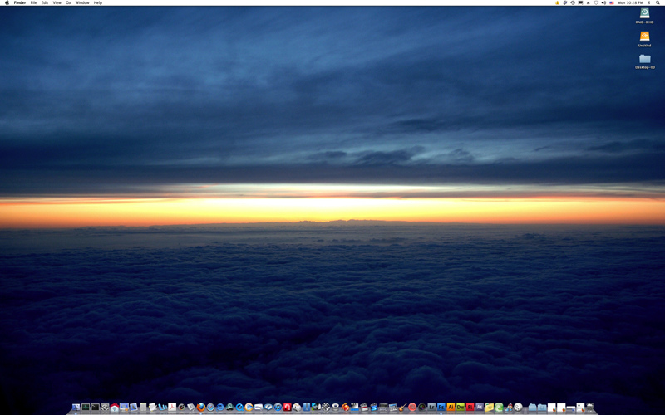Open Adobe Illustrator in the Dock
This screenshot has height=415, width=665.
click(451, 407)
